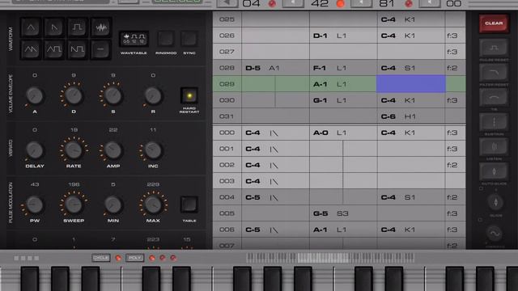Click the pulse Max knob
The image size is (518, 291).
click(x=153, y=205)
